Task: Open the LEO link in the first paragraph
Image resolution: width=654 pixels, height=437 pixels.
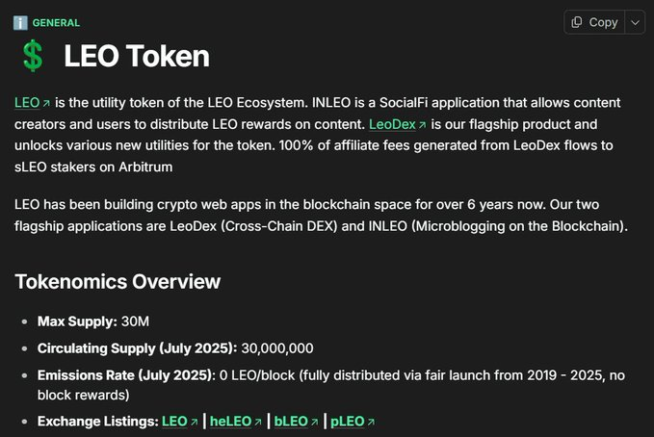Action: point(27,103)
